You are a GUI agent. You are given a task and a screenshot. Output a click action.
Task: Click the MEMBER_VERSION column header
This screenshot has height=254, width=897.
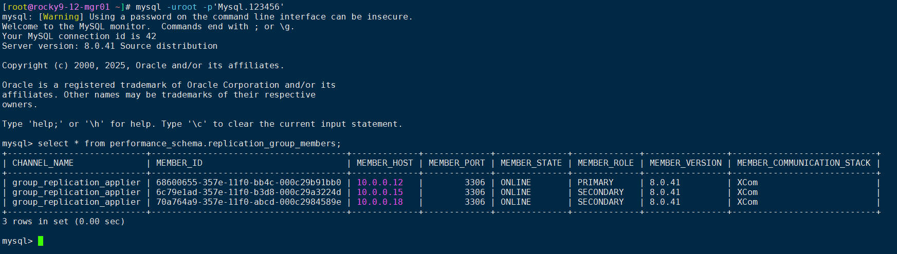685,163
